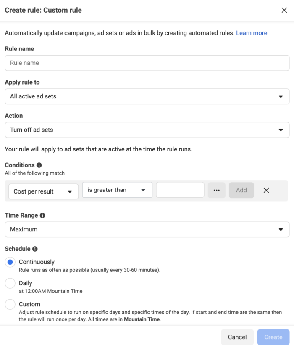Click the Create button
Viewport: 294px width, 348px height.
(x=273, y=337)
